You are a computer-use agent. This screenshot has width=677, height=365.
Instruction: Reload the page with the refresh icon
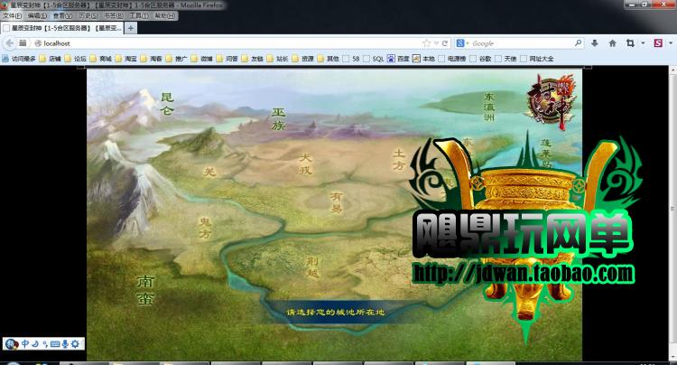coord(445,43)
